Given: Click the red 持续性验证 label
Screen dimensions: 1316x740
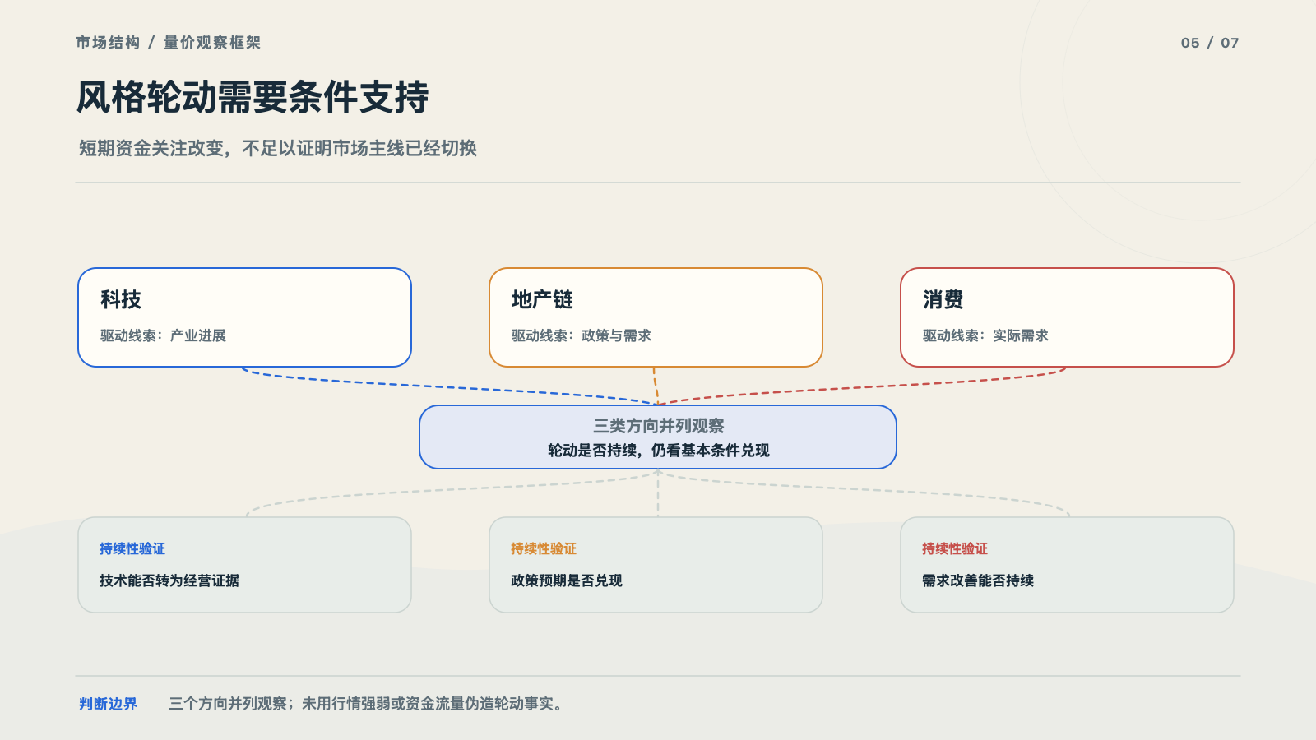Looking at the screenshot, I should (955, 548).
